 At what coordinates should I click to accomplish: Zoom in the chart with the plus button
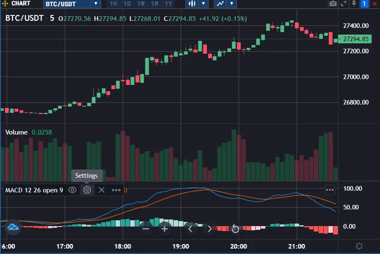click(165, 229)
